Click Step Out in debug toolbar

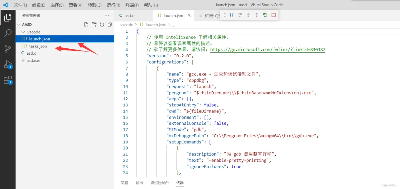[257, 15]
